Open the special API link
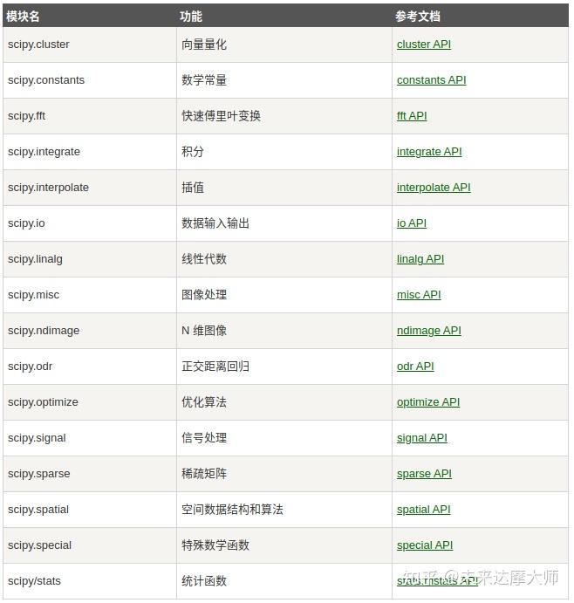The image size is (574, 603). point(424,545)
